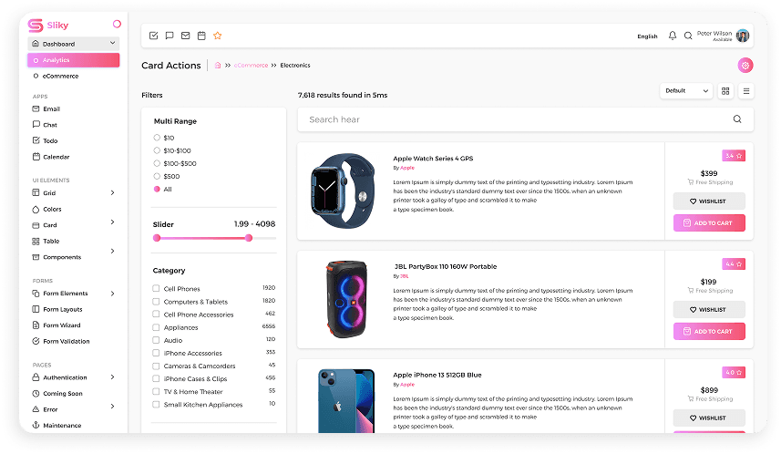Check the Appliances category checkbox
The height and width of the screenshot is (454, 781).
157,327
